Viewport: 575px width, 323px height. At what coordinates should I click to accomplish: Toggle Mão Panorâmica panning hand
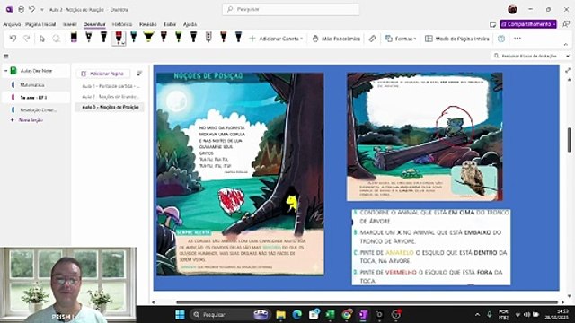(336, 39)
